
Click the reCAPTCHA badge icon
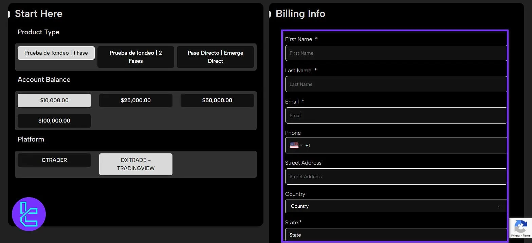(x=521, y=226)
